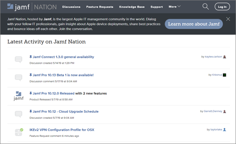The image size is (236, 144).
Task: Open Garrett.Denney's avatar icon
Action: click(224, 111)
